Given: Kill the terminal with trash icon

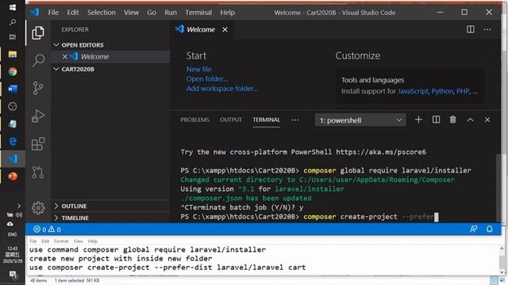Looking at the screenshot, I should pyautogui.click(x=453, y=120).
